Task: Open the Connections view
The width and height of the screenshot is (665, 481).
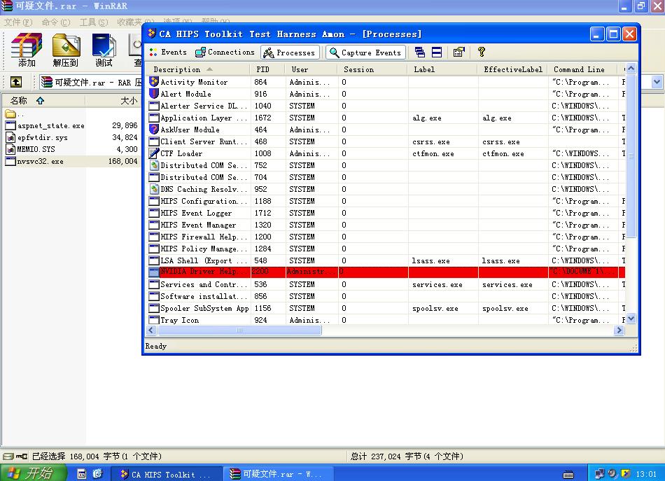Action: coord(225,53)
